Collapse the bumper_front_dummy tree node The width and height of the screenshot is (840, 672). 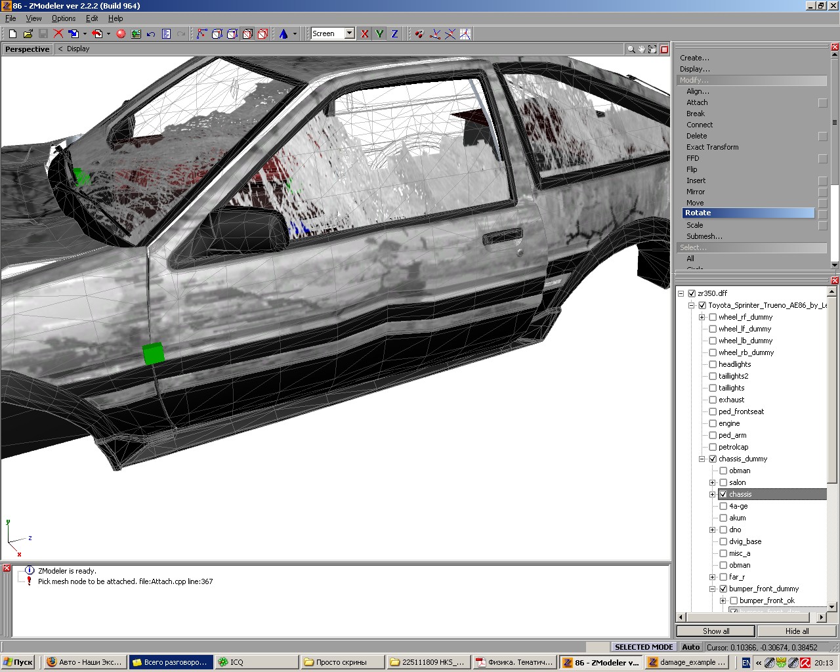point(713,589)
